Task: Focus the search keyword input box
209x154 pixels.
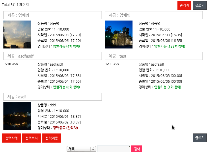Action: tap(113, 149)
